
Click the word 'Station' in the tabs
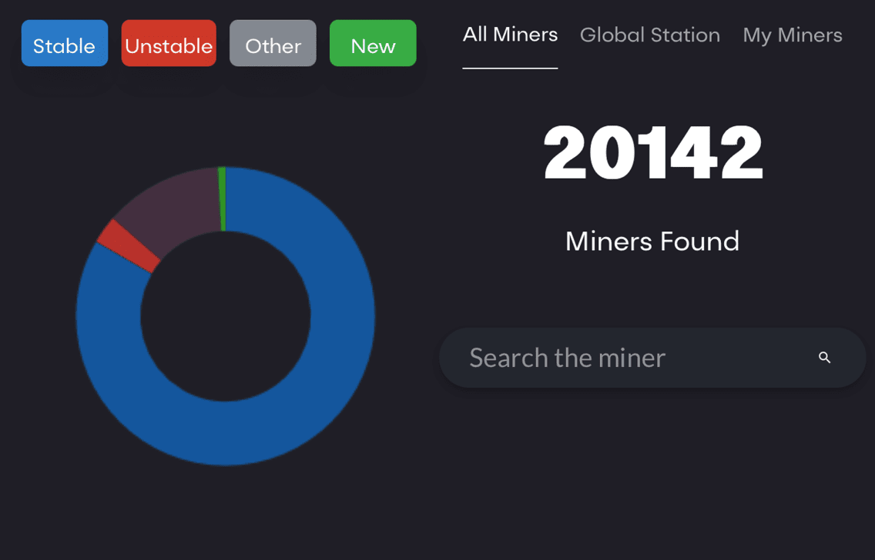tap(682, 35)
